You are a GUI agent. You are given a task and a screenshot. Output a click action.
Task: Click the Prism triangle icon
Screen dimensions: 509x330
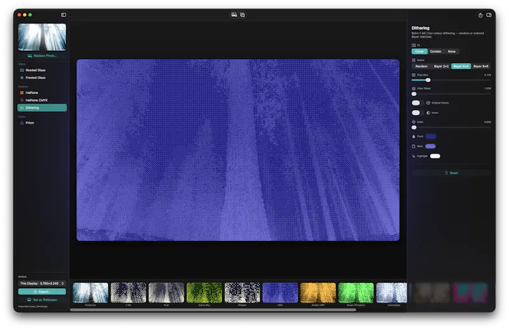pos(22,123)
